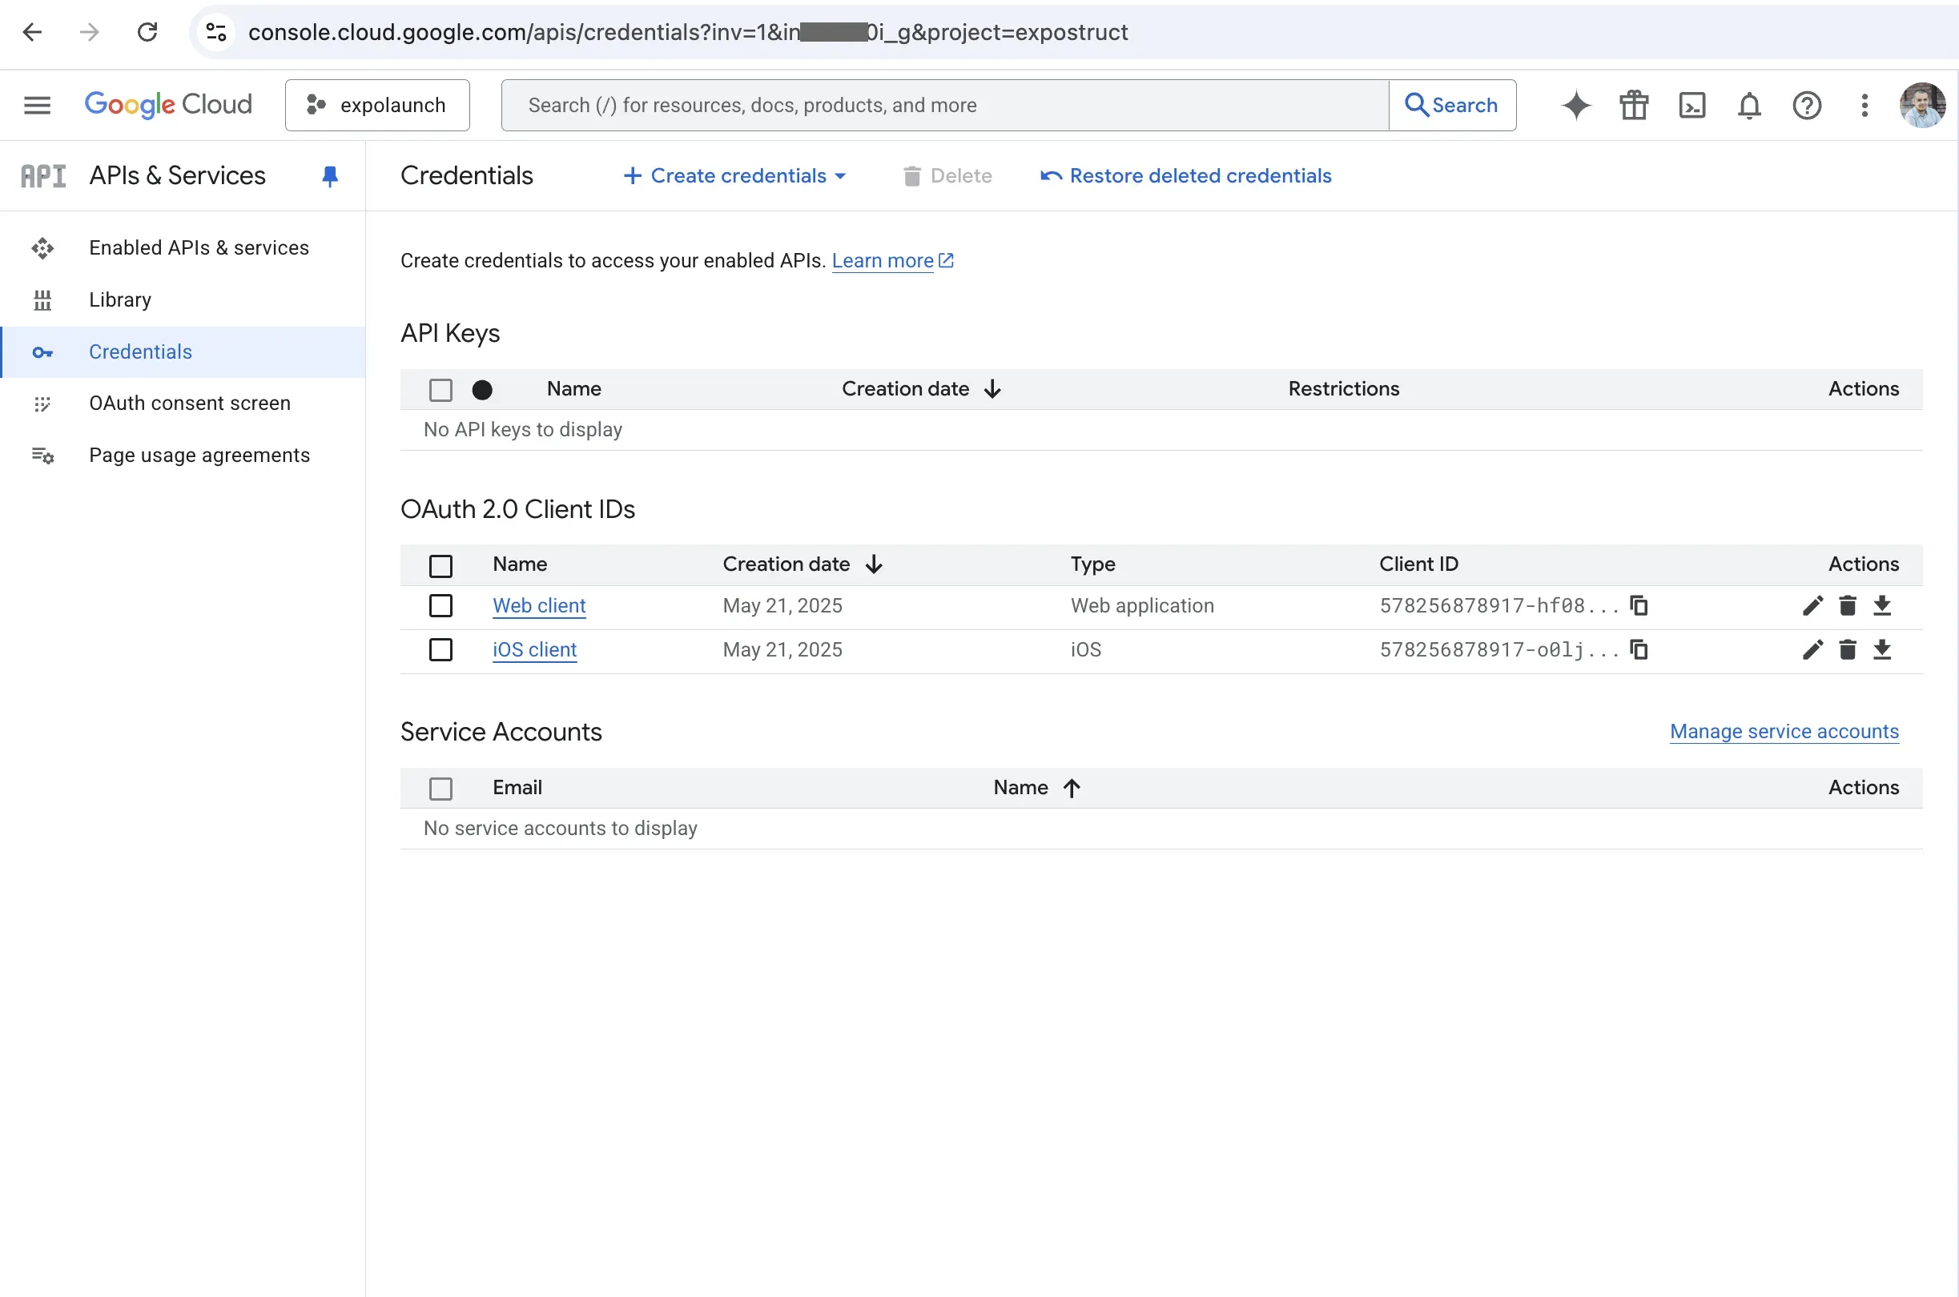Image resolution: width=1959 pixels, height=1297 pixels.
Task: Download the Web client JSON
Action: [1882, 605]
